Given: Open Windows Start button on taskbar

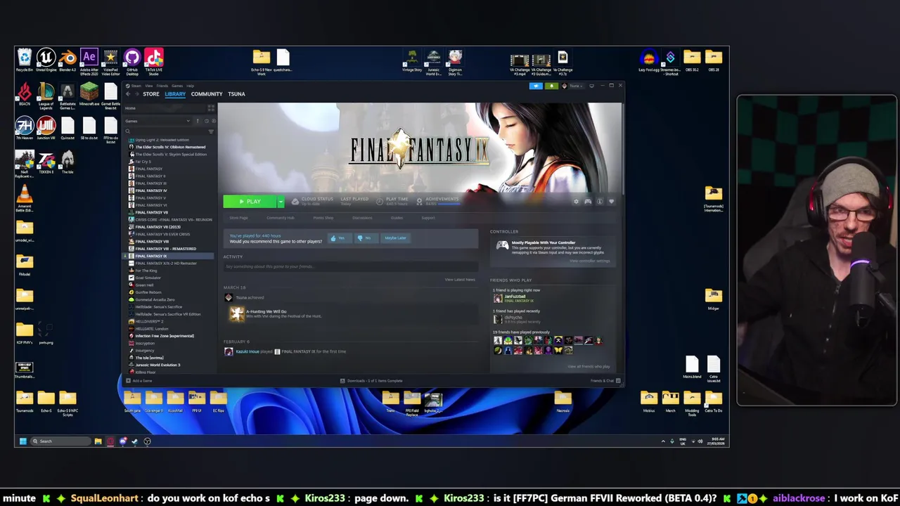Looking at the screenshot, I should point(23,441).
